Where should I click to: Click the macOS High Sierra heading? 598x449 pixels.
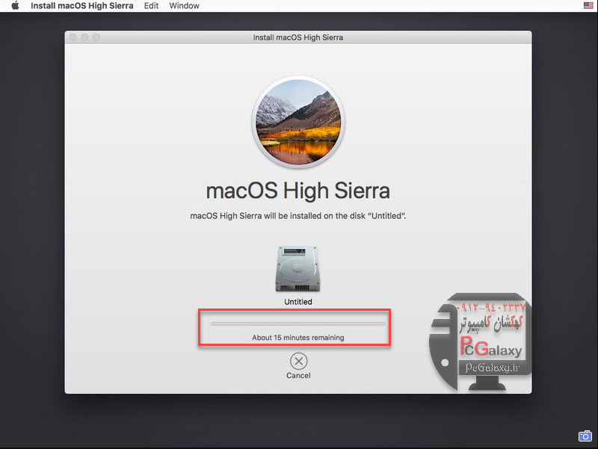298,191
